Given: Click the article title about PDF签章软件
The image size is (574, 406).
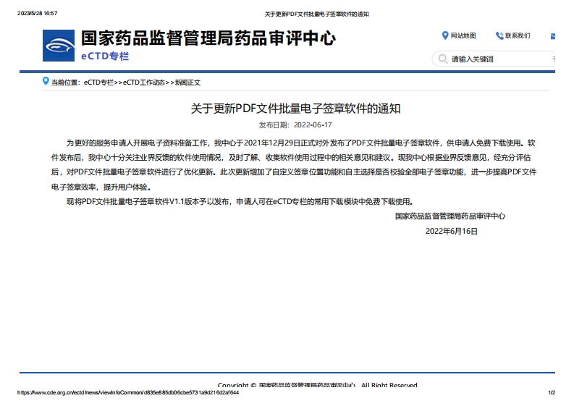Looking at the screenshot, I should pos(295,109).
